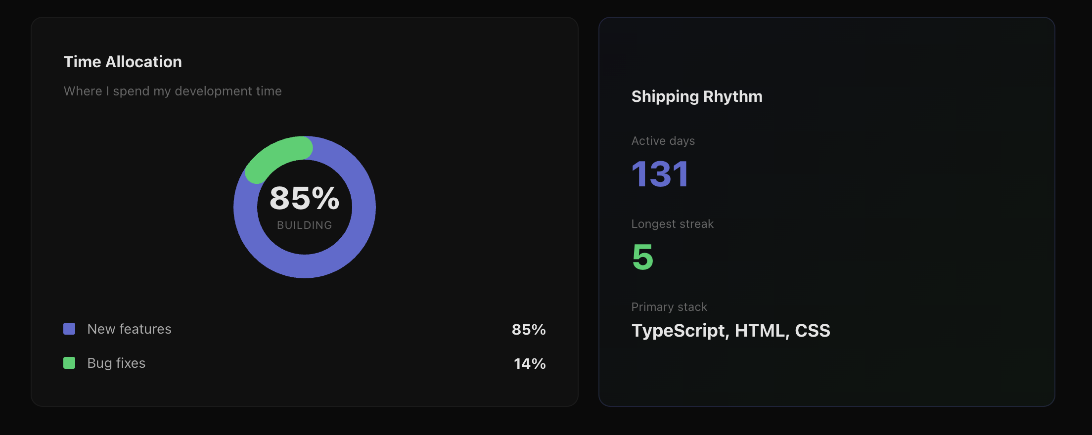Viewport: 1092px width, 435px height.
Task: Click the 85% label inside the donut chart
Action: pos(304,198)
